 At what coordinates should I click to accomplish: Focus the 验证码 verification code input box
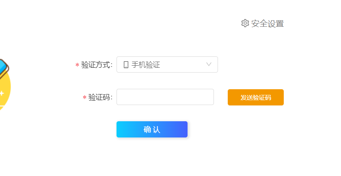pyautogui.click(x=165, y=97)
